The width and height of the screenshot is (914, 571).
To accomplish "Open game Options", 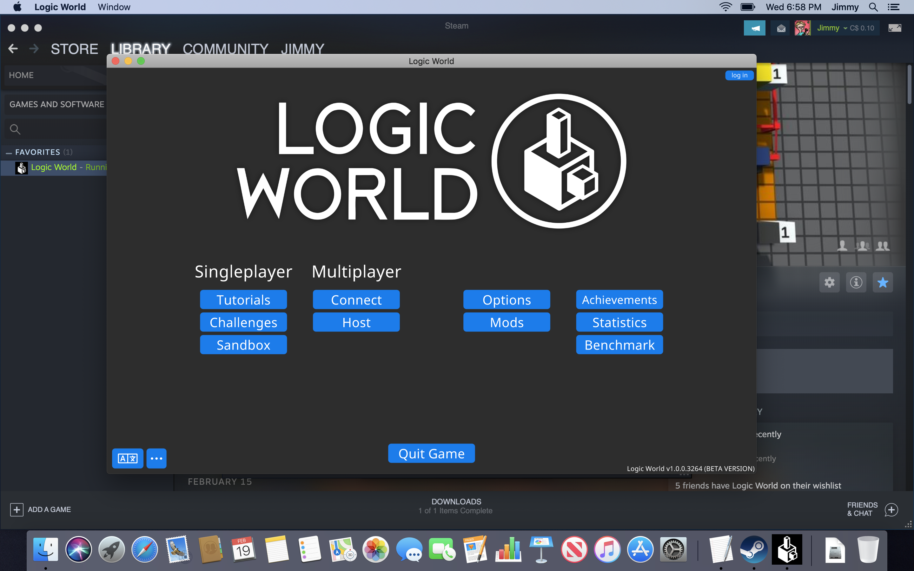I will (x=507, y=299).
